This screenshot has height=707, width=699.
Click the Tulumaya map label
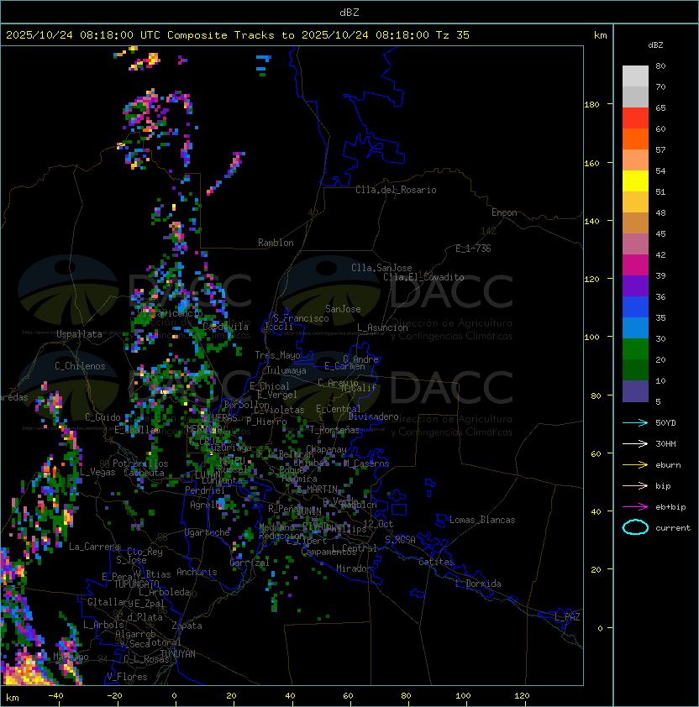[286, 370]
